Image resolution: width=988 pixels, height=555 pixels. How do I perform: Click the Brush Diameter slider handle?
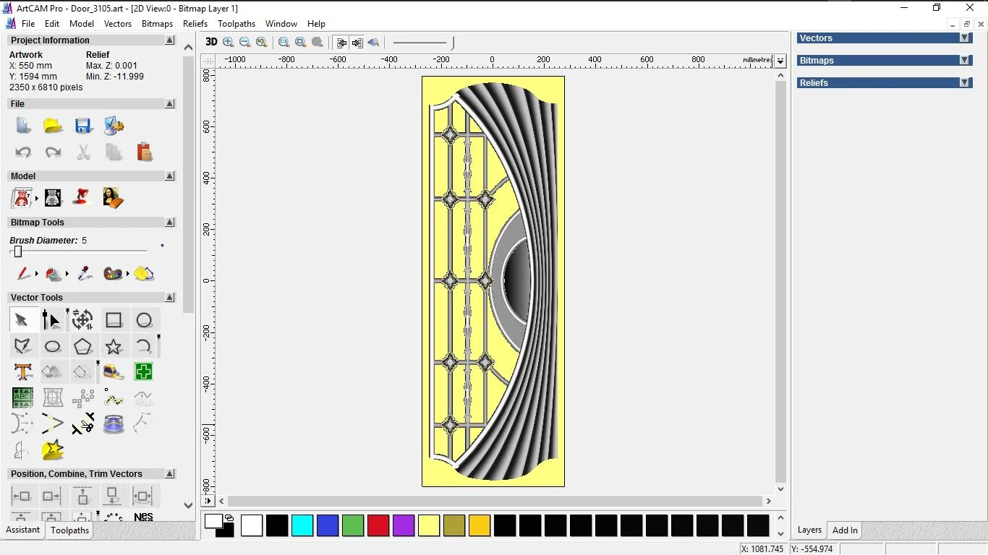click(x=18, y=251)
